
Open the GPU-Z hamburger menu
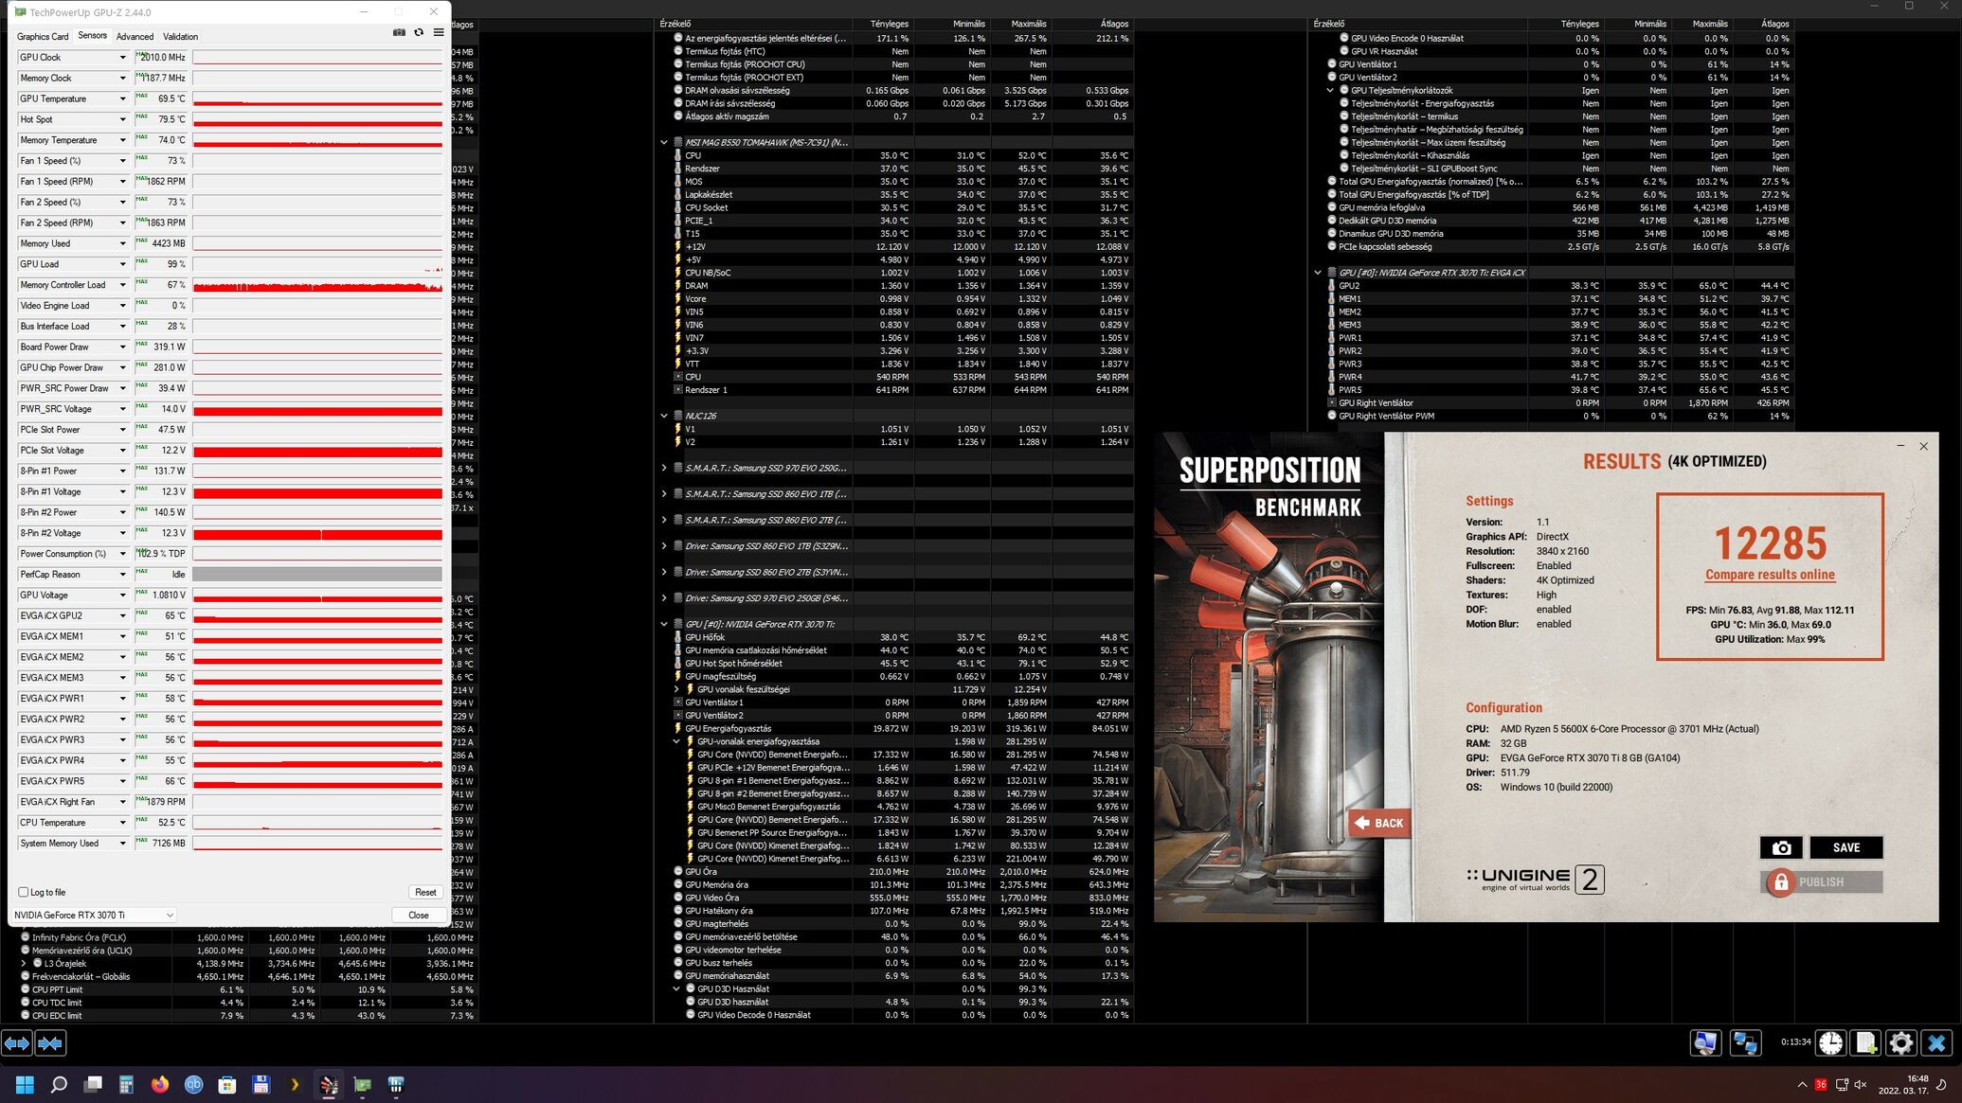[x=439, y=32]
